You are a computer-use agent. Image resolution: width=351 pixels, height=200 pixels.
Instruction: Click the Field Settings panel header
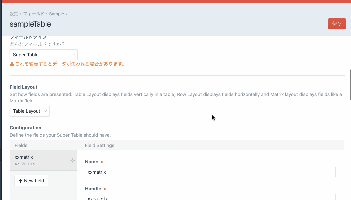(x=100, y=145)
